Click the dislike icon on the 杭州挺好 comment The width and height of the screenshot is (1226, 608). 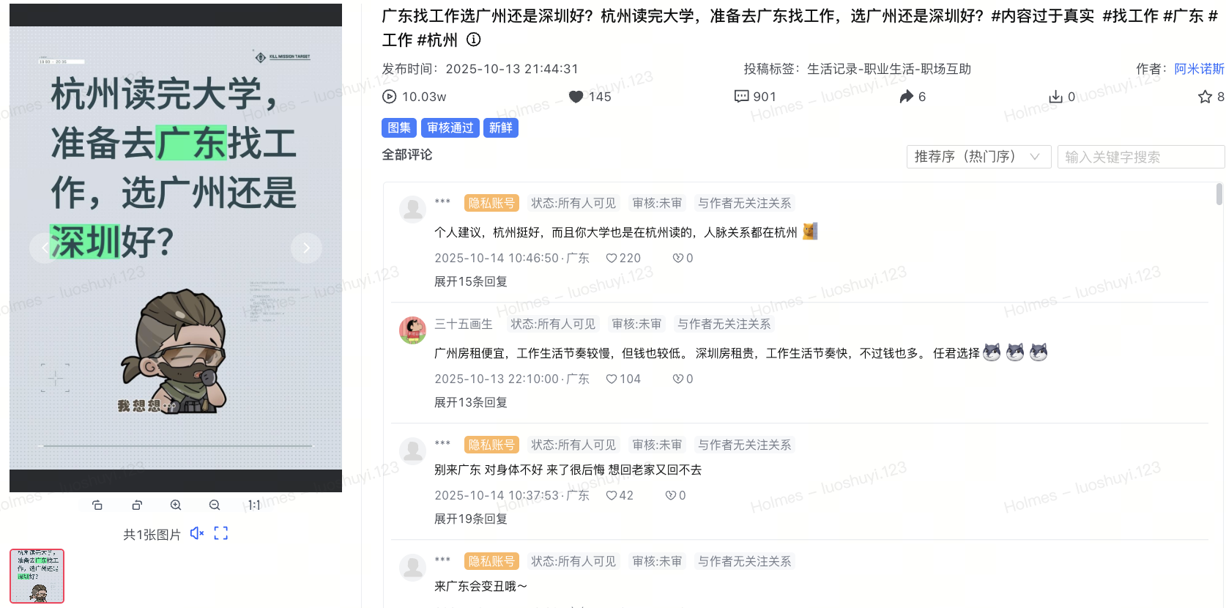[678, 258]
